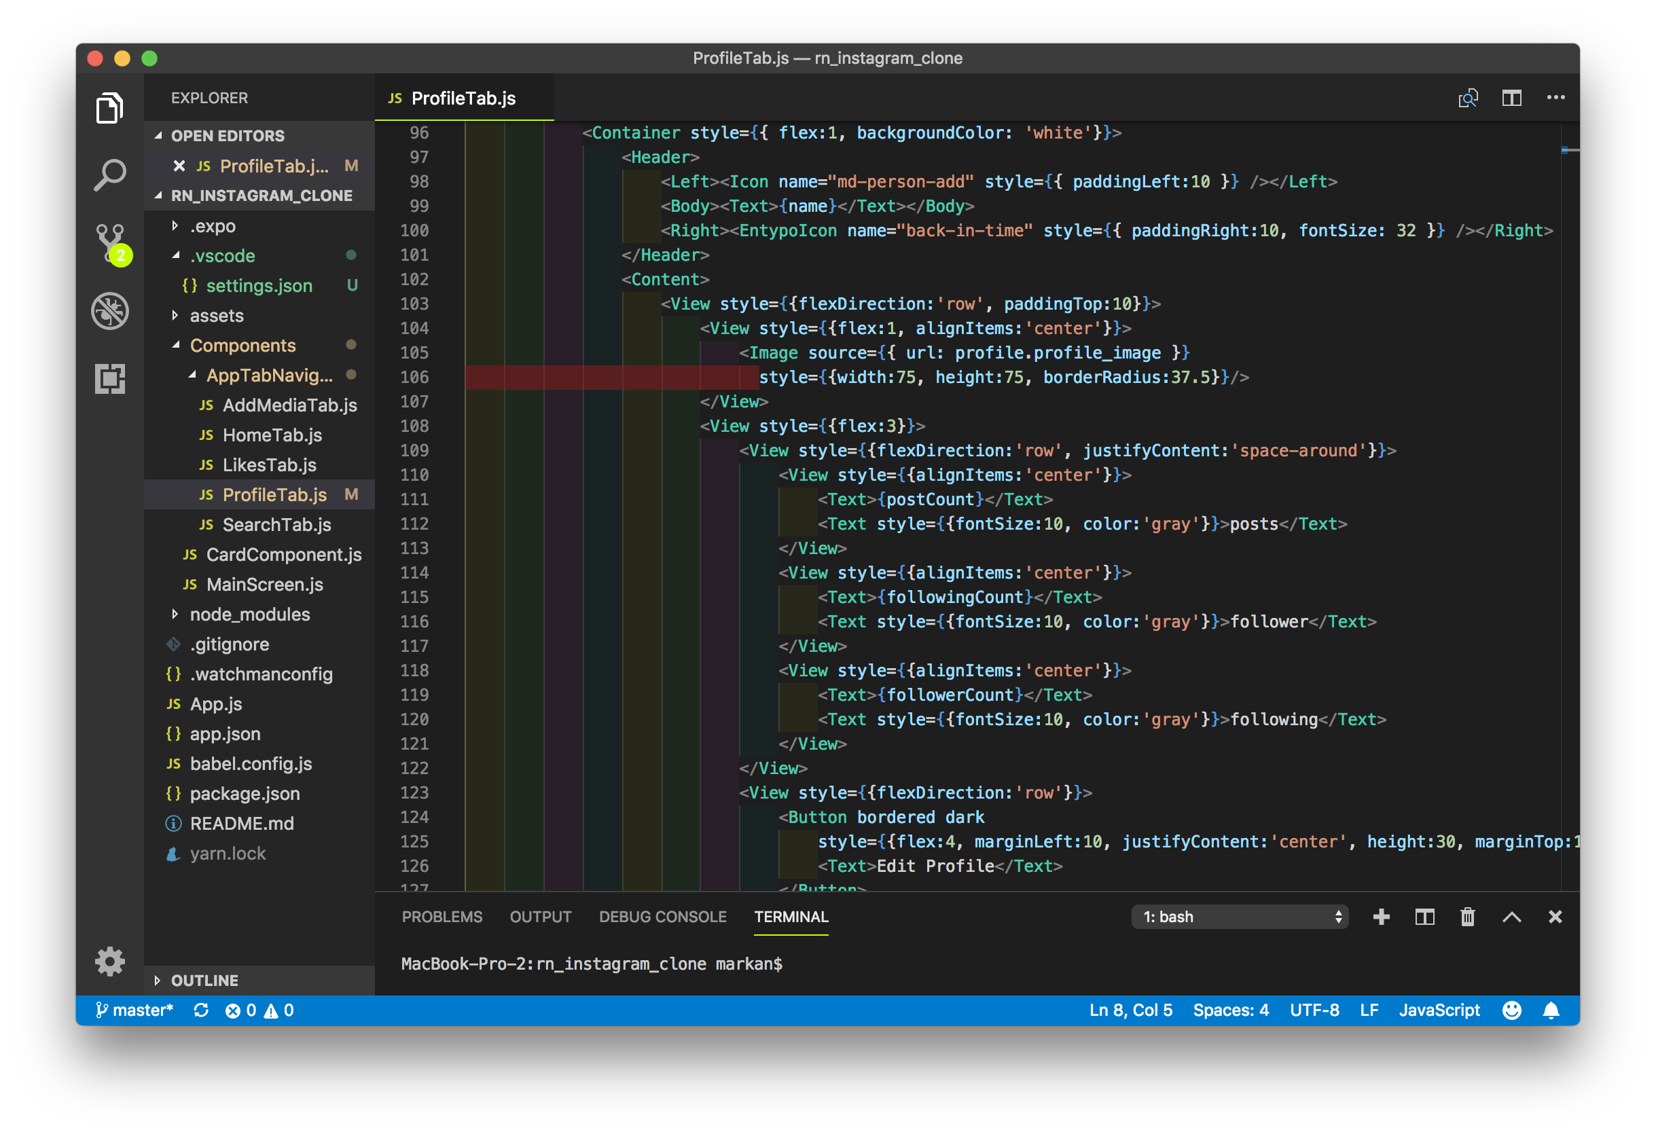Expand the node_modules folder
Screen dimensions: 1656x1134
pyautogui.click(x=249, y=614)
